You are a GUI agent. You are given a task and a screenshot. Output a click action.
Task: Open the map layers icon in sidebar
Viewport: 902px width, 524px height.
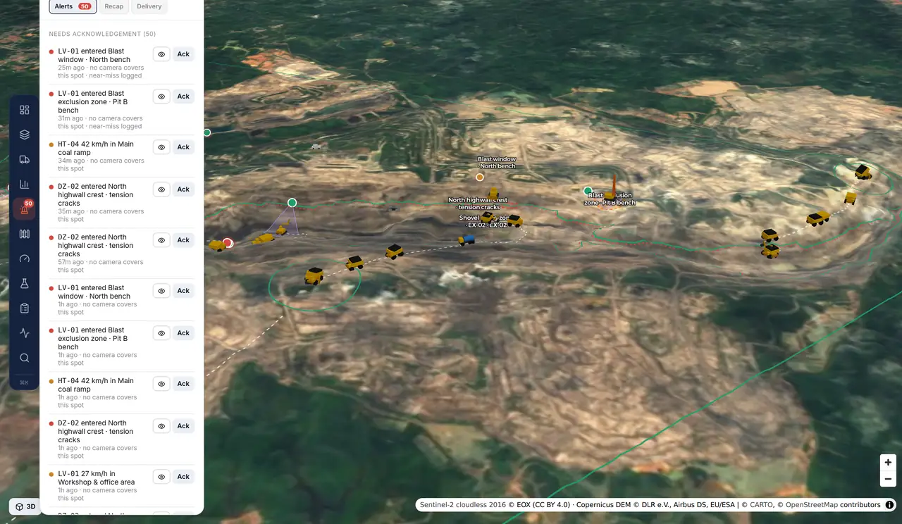click(x=25, y=135)
